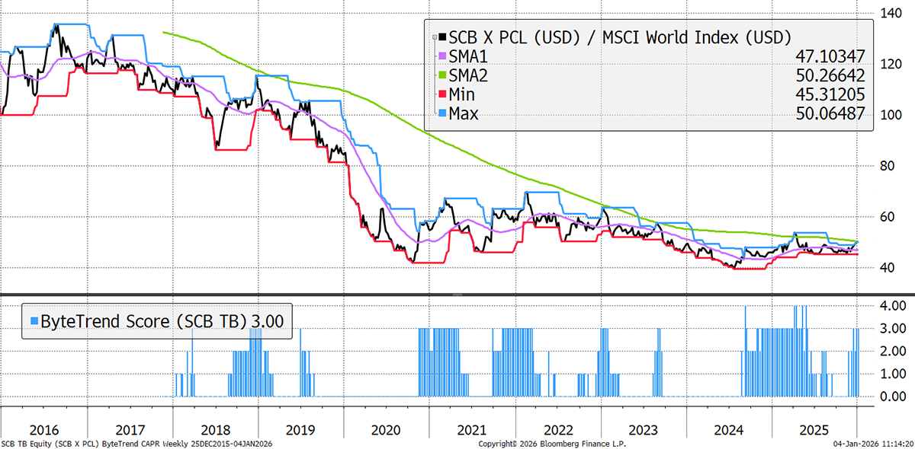
Task: Click the 140 price axis label
Action: [885, 13]
